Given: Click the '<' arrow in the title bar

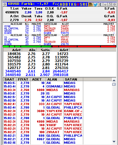Looking at the screenshot, I should pos(58,4).
